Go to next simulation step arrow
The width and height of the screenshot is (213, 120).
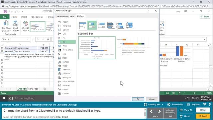[159, 111]
